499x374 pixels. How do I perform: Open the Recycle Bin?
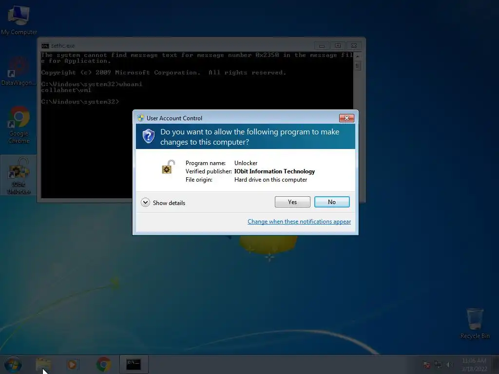[x=475, y=323]
